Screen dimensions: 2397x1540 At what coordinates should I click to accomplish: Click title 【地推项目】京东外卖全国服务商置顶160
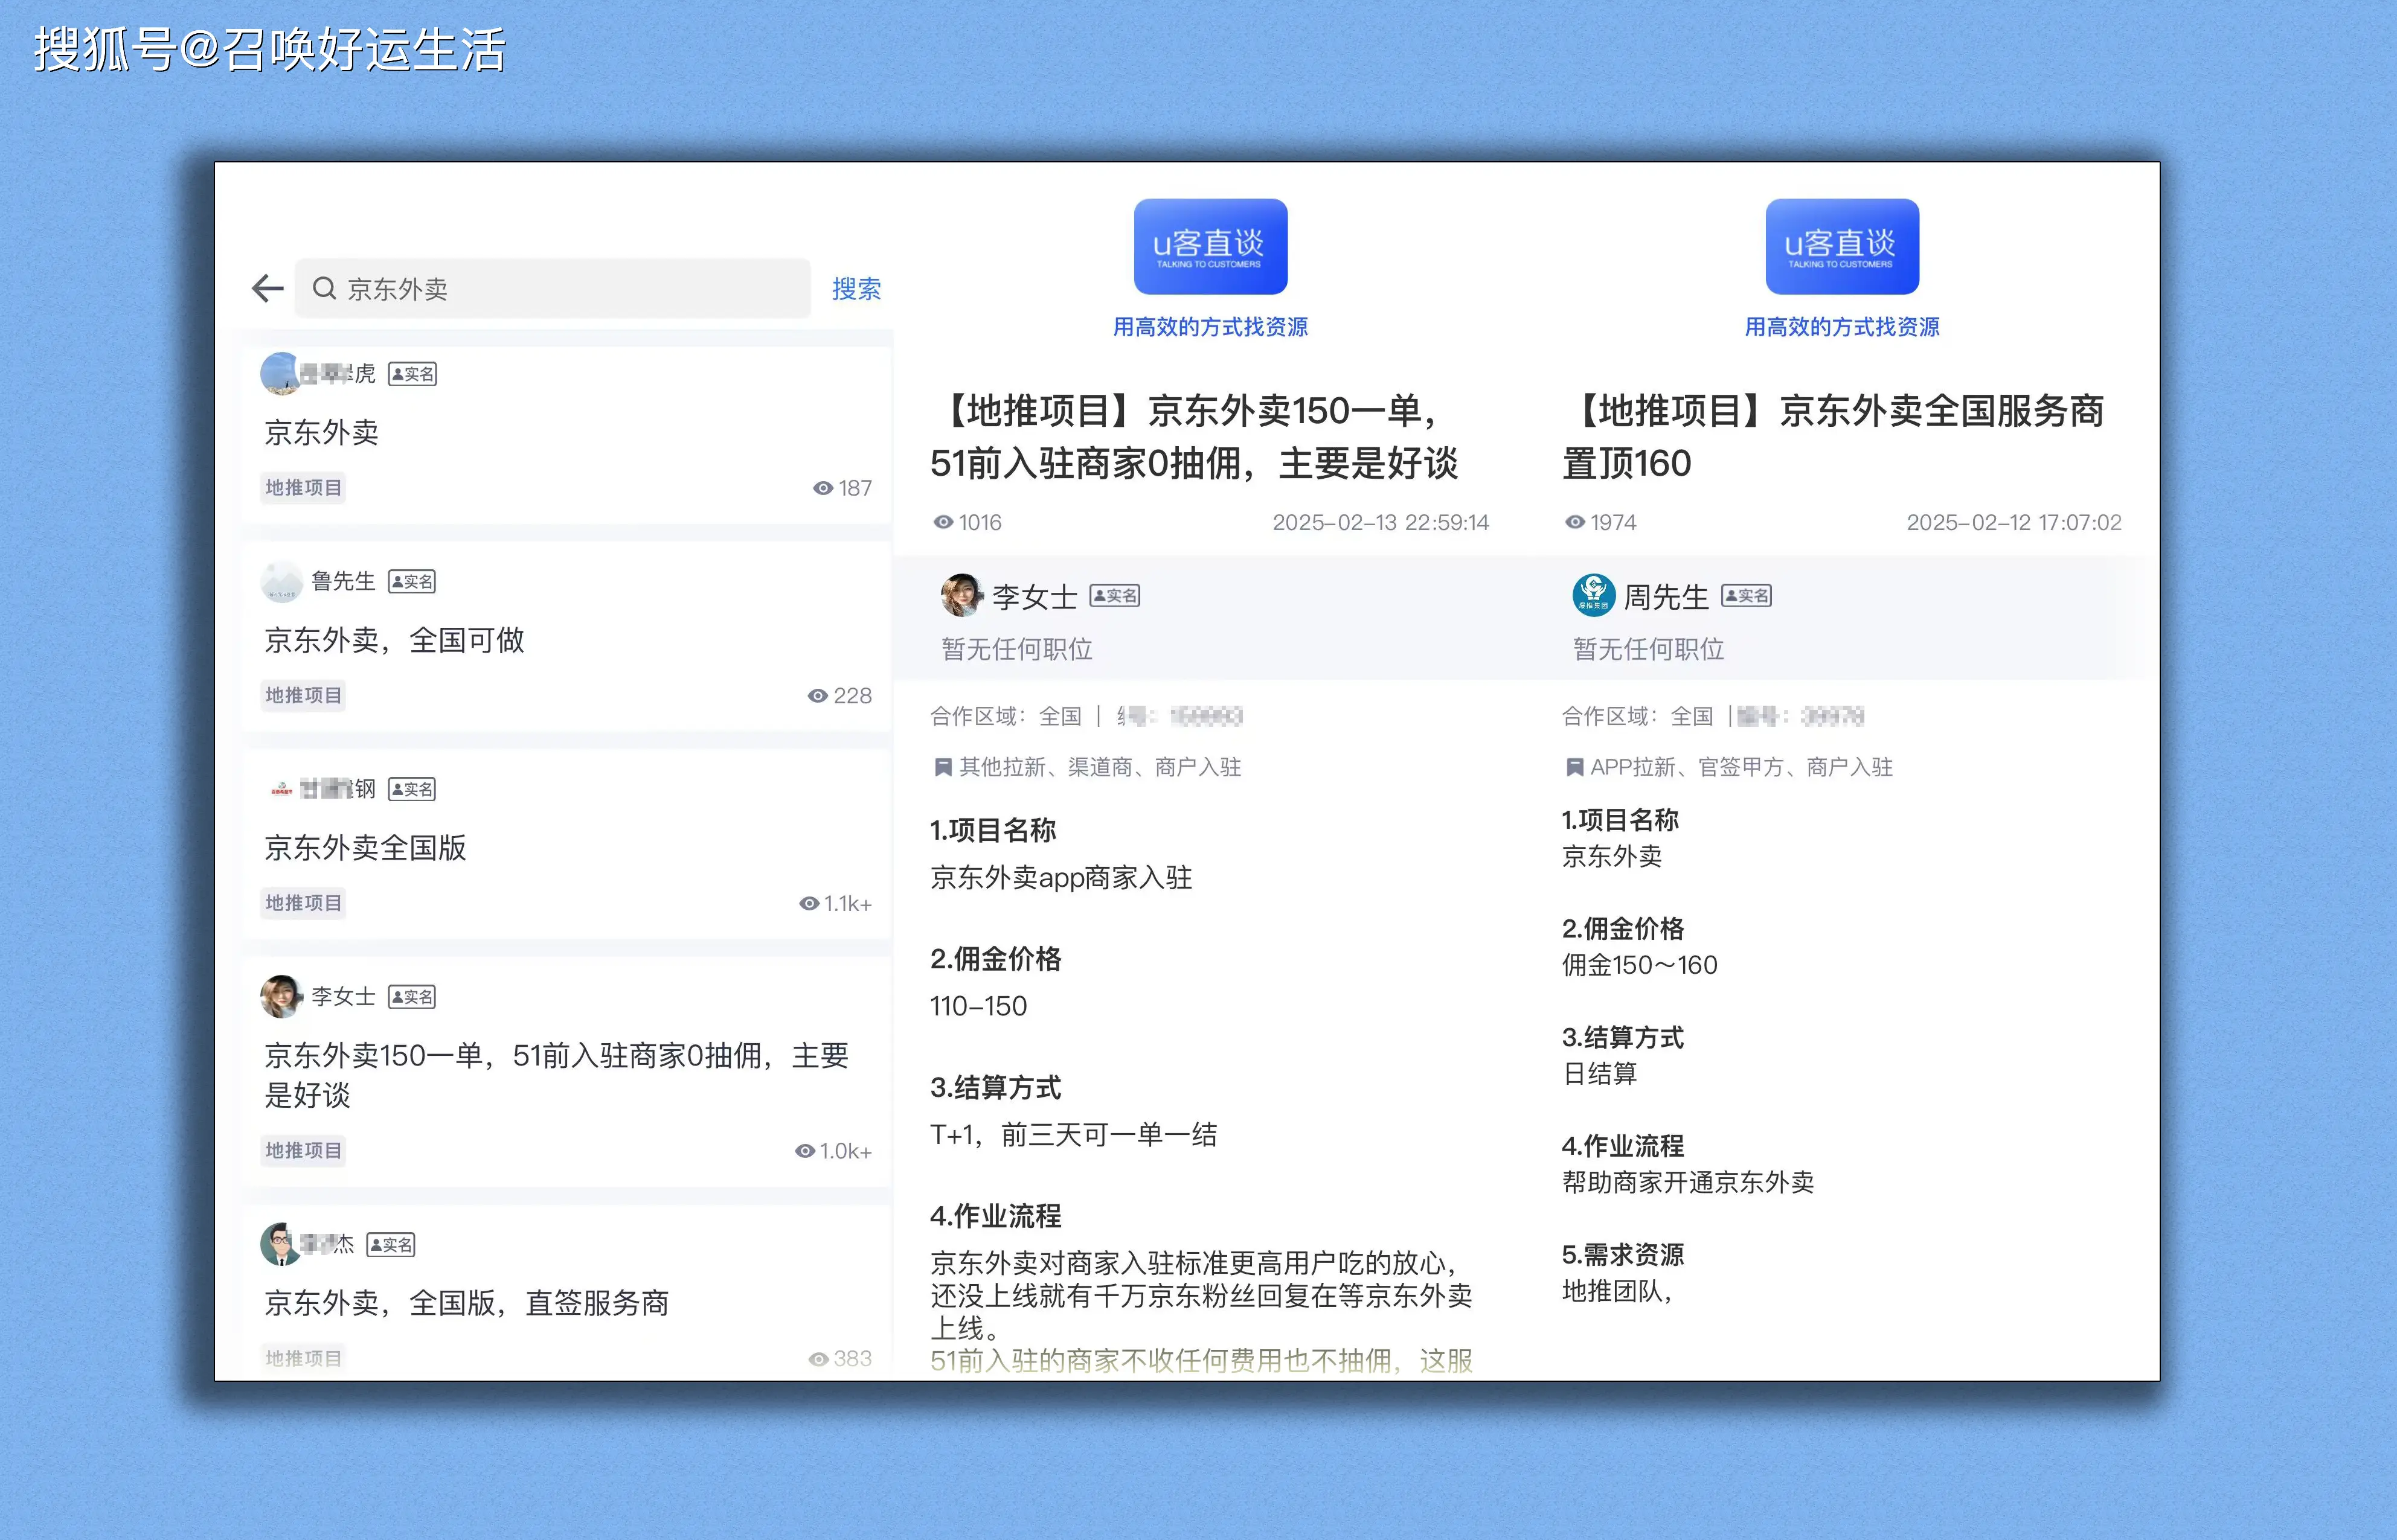point(1834,437)
